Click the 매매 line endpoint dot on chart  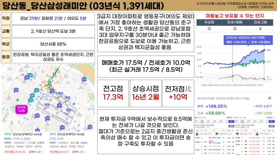264,50
